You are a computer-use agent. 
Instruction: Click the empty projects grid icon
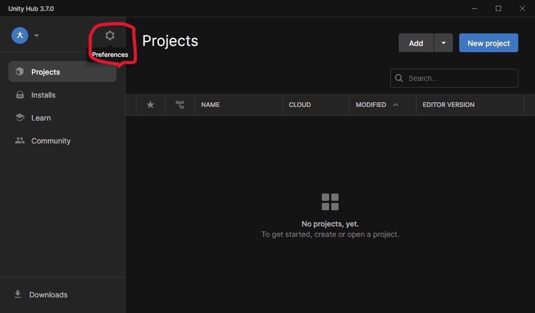[x=330, y=202]
